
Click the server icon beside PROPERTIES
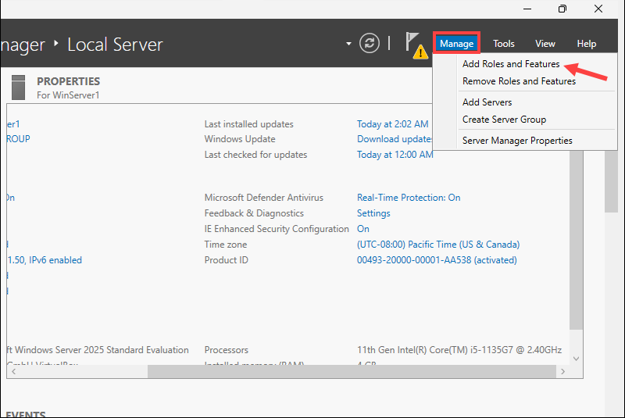pyautogui.click(x=21, y=86)
